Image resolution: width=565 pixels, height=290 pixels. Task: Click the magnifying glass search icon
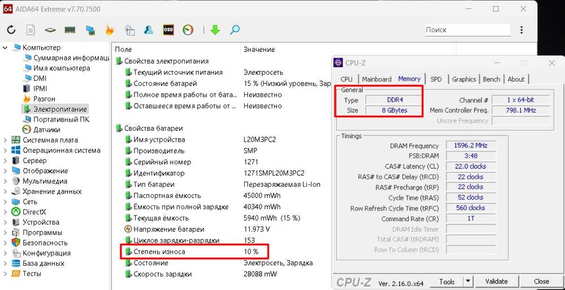(235, 29)
